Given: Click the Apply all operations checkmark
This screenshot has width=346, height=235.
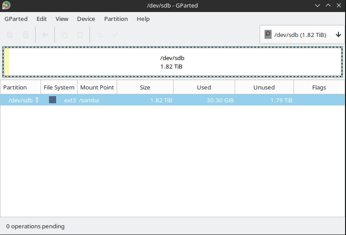Looking at the screenshot, I should pos(115,35).
